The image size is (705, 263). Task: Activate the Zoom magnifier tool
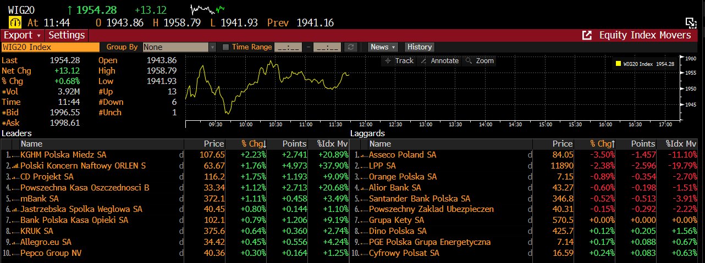point(480,61)
